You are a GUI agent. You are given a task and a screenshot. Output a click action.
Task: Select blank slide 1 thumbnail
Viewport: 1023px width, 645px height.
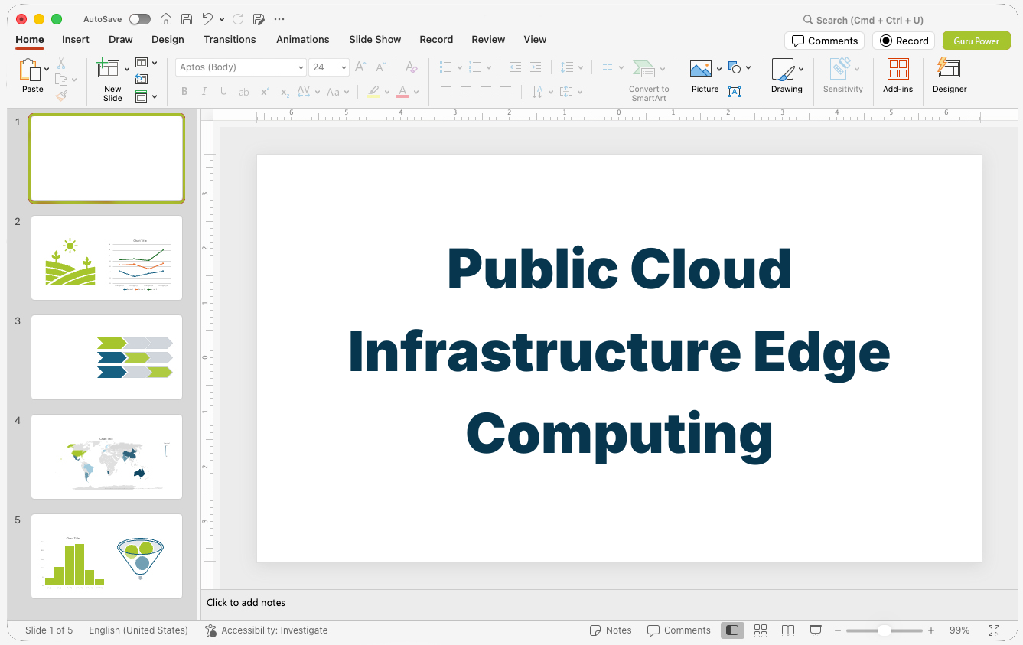(x=107, y=158)
